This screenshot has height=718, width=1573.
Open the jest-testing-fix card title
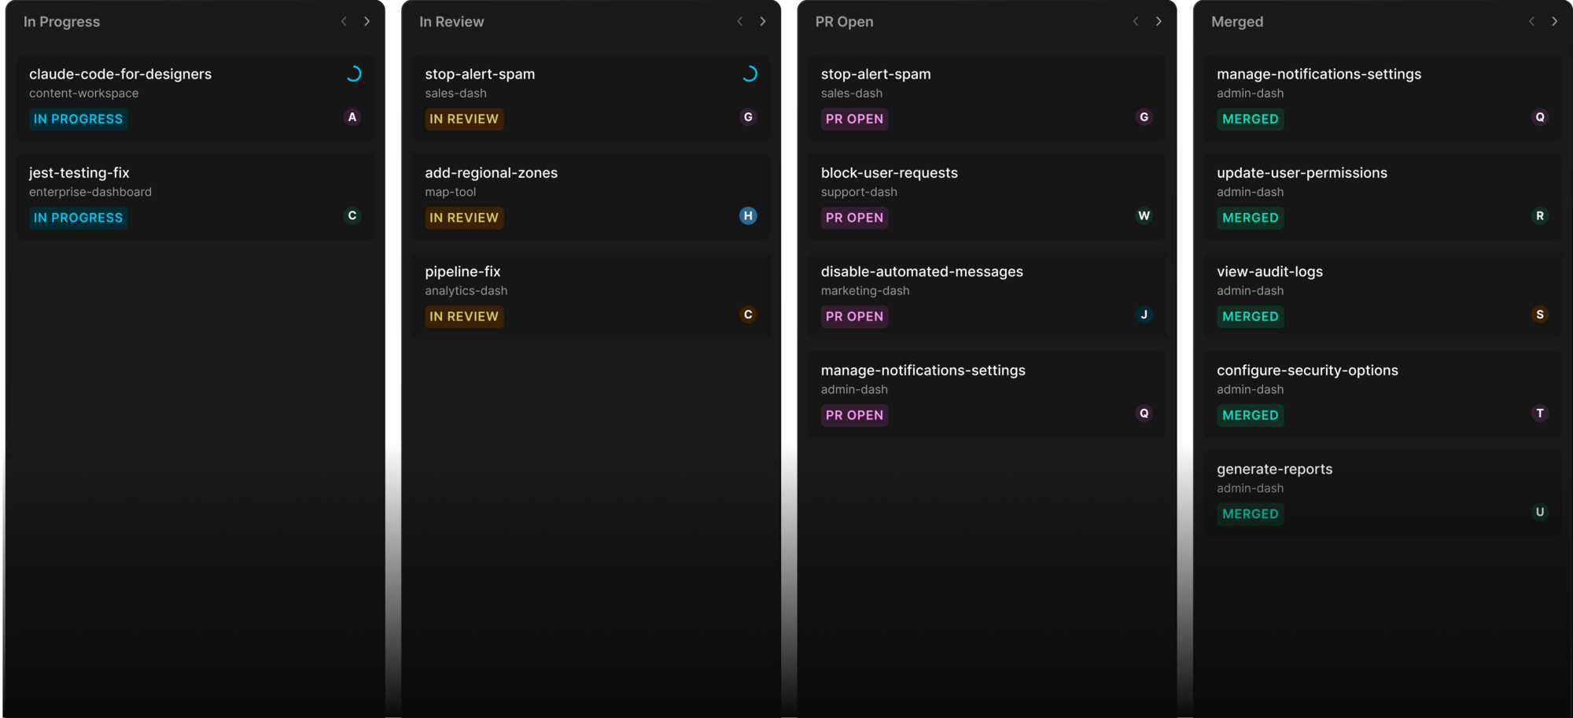(79, 173)
